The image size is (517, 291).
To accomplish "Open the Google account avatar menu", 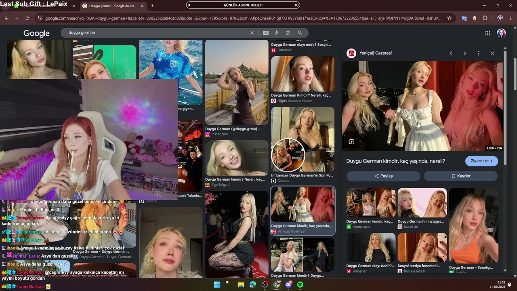I will pos(501,33).
